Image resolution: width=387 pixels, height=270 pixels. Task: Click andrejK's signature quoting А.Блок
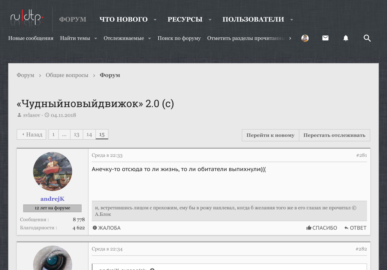pyautogui.click(x=229, y=211)
